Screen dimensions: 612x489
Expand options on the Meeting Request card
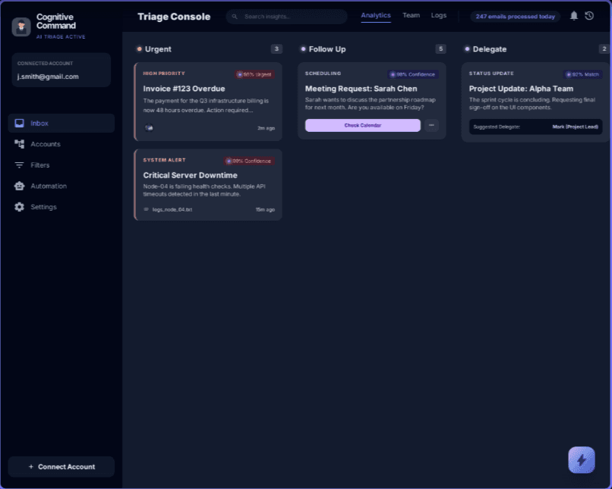point(431,124)
